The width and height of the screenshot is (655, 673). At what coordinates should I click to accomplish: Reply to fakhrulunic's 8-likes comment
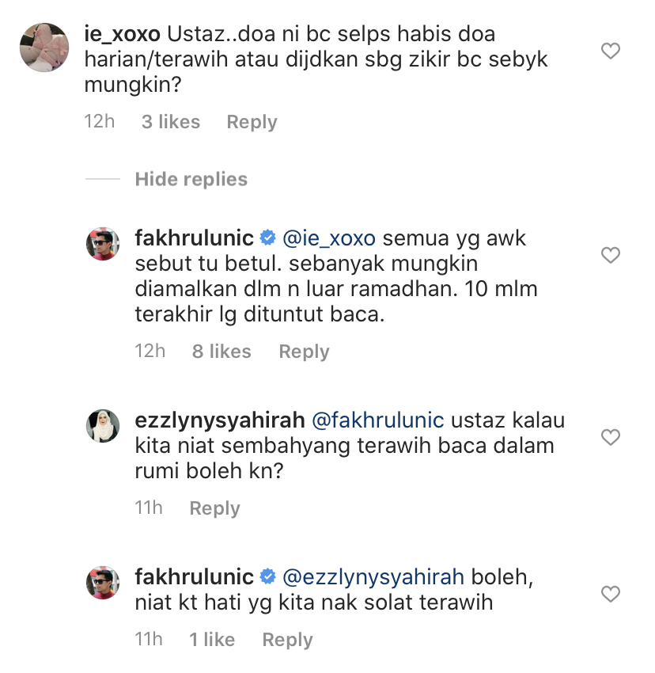[x=304, y=352]
